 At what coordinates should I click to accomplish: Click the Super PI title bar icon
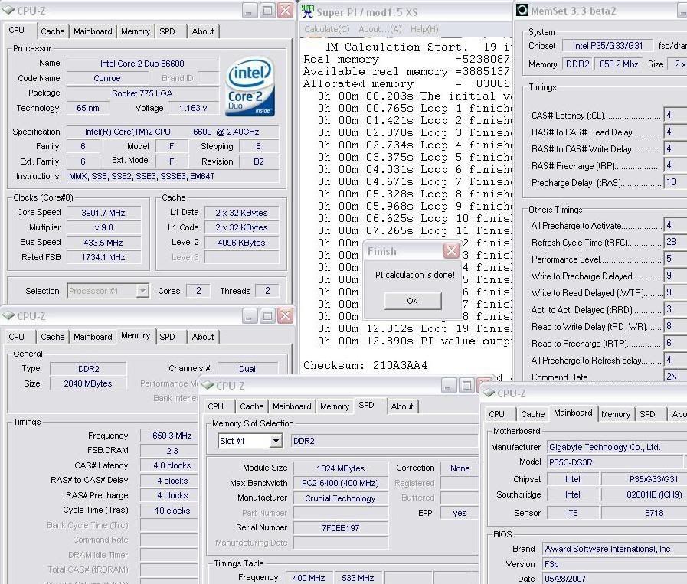[308, 11]
